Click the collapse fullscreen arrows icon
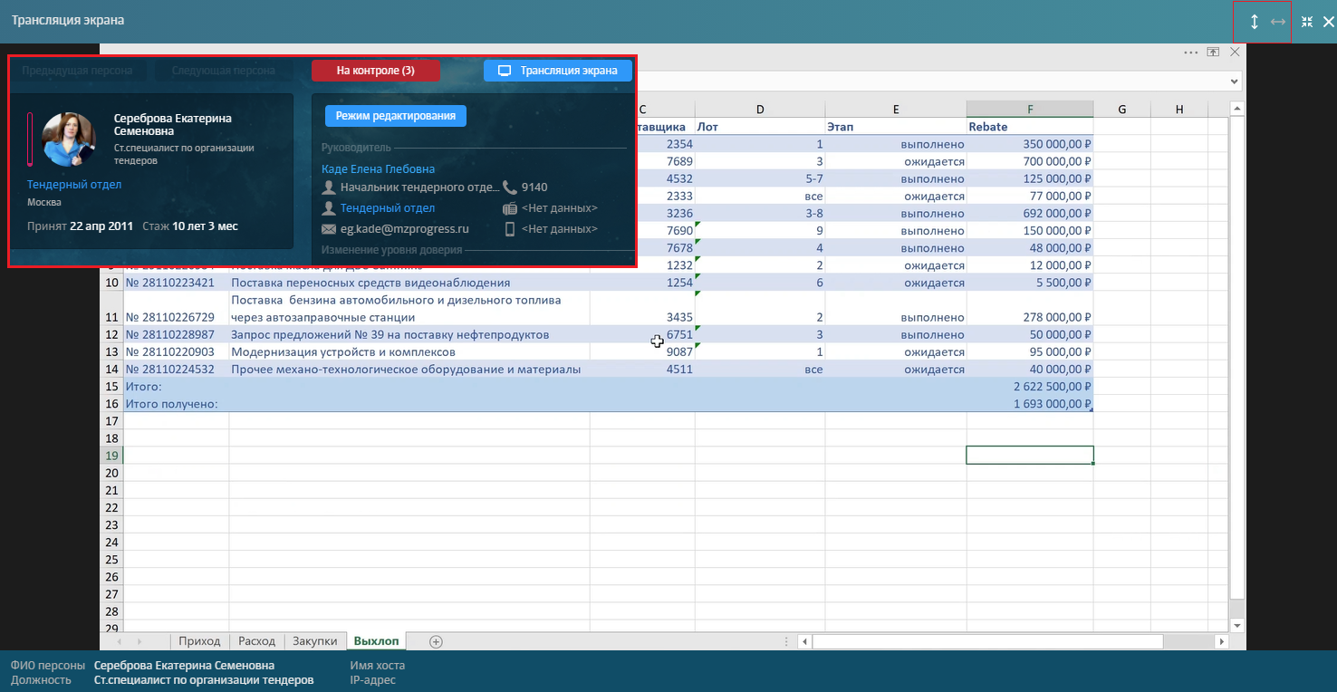Image resolution: width=1337 pixels, height=692 pixels. point(1307,22)
